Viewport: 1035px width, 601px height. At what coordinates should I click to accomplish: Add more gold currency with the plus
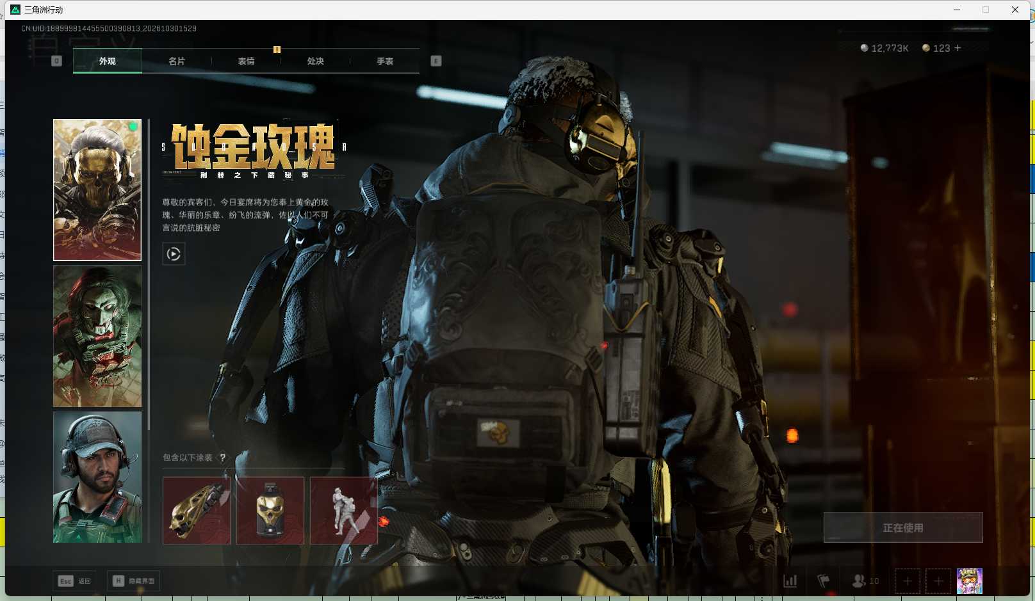tap(958, 48)
